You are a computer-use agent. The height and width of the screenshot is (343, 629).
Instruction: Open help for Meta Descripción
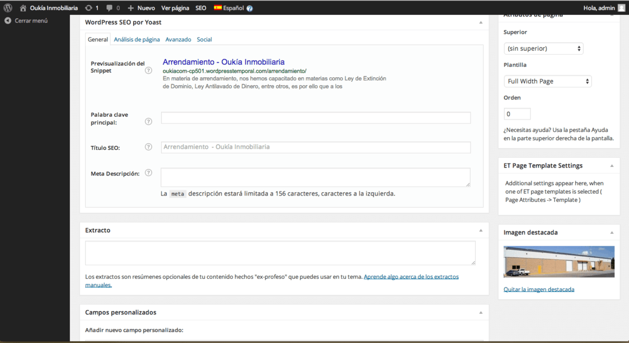click(x=149, y=173)
